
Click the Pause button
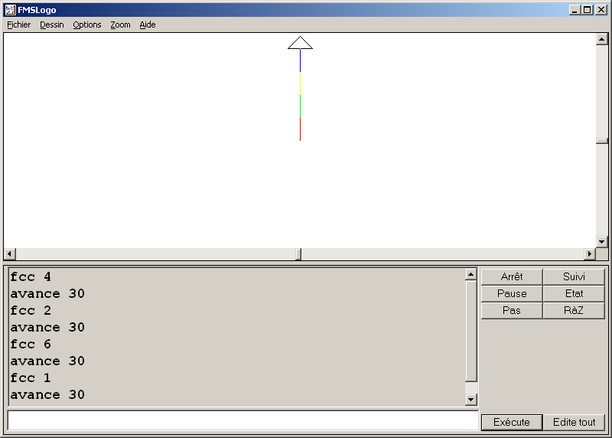[x=512, y=293]
